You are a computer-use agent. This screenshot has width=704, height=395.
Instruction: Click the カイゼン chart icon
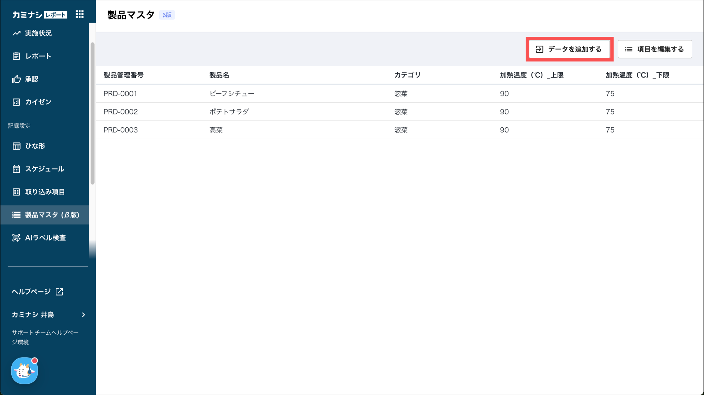click(x=16, y=102)
